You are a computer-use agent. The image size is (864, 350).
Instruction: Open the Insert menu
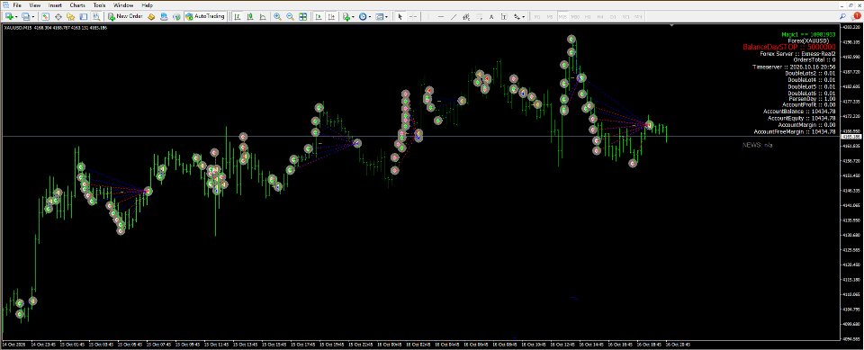point(55,5)
